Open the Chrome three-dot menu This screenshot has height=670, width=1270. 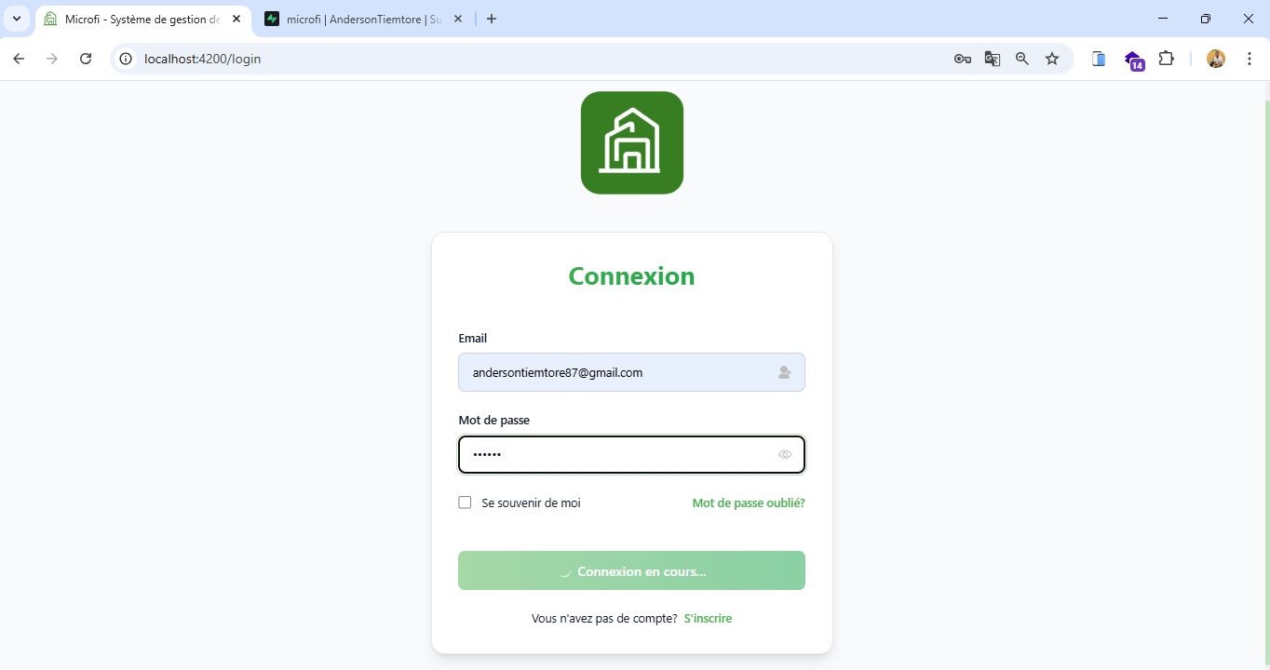pyautogui.click(x=1250, y=58)
